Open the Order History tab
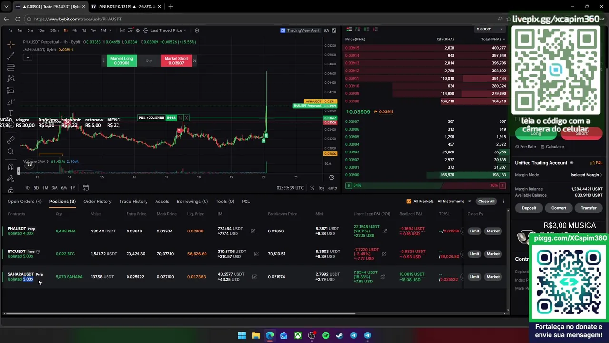The width and height of the screenshot is (609, 343). (97, 202)
